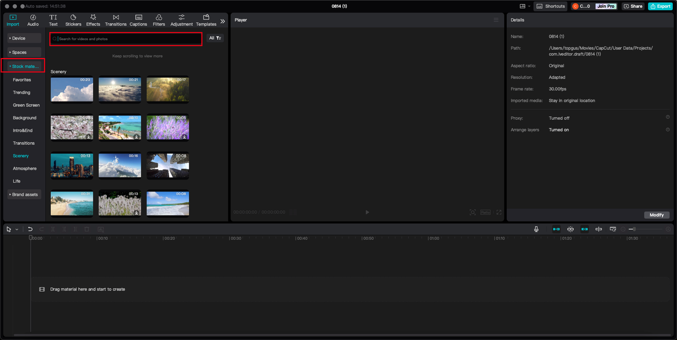Switch to the Effects tab
This screenshot has height=340, width=677.
coord(93,20)
